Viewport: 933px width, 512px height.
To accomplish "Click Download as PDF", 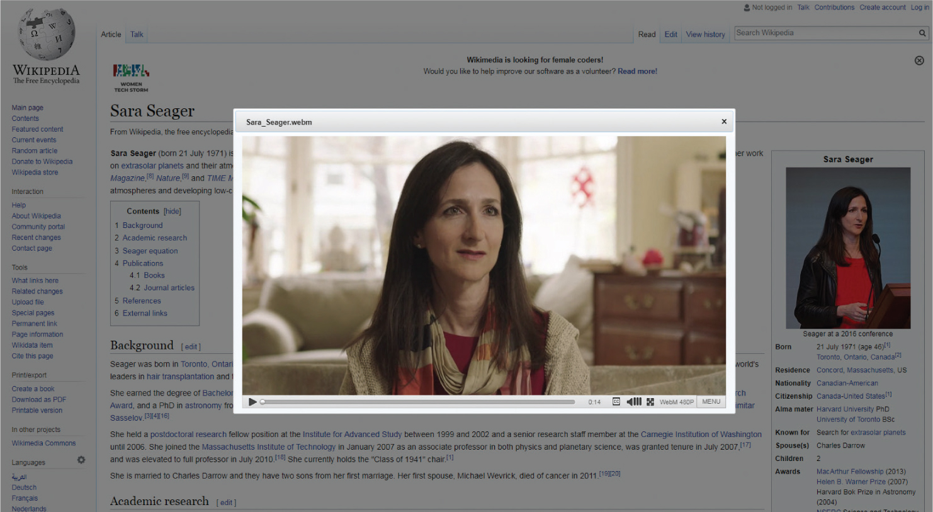I will [x=38, y=399].
